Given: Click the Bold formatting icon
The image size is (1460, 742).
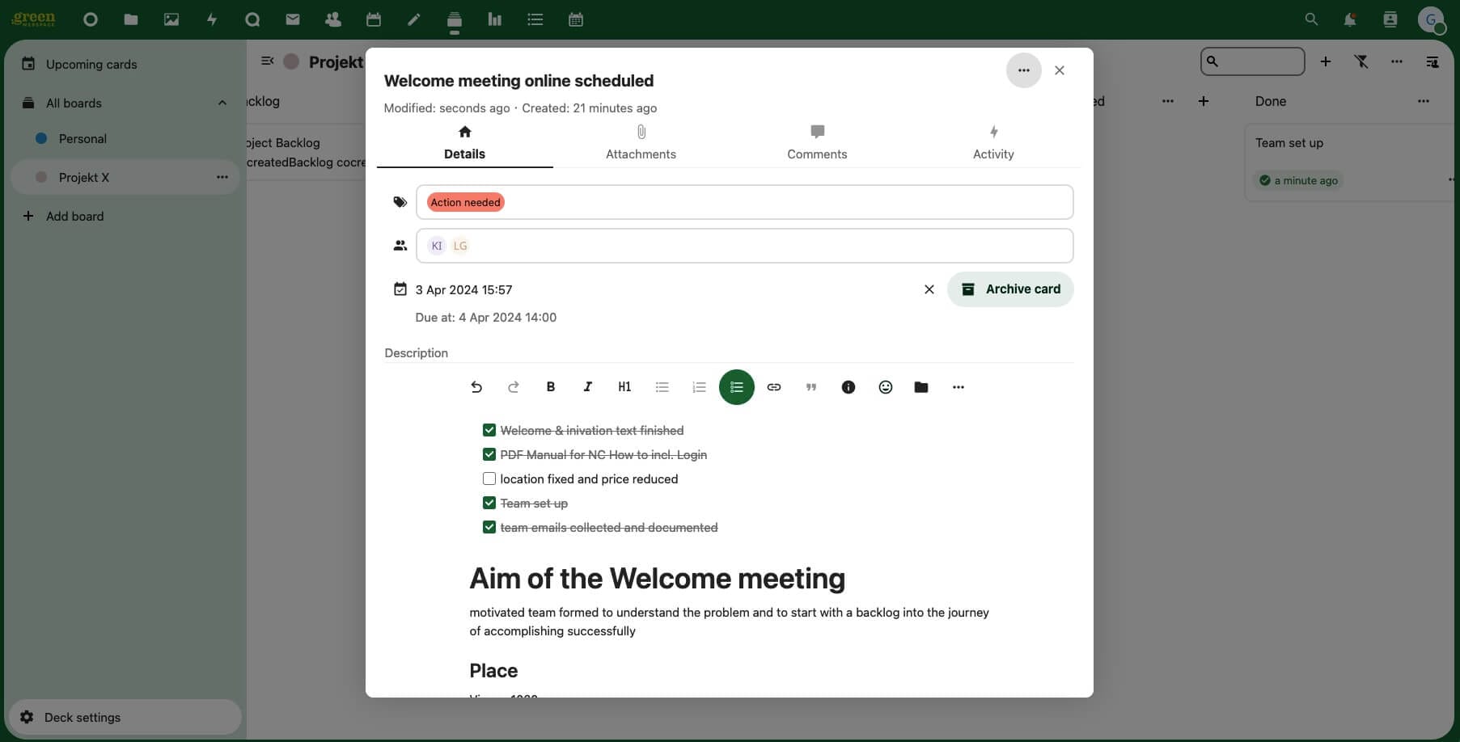Looking at the screenshot, I should tap(550, 387).
